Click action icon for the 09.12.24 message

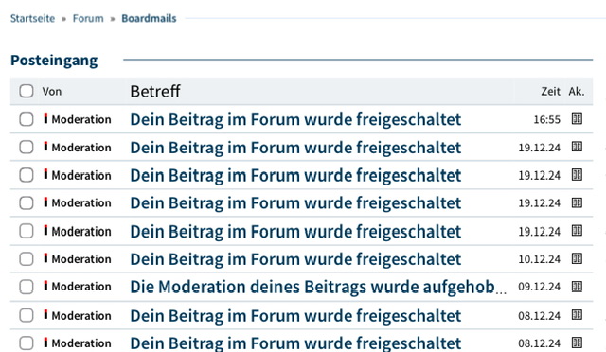coord(577,287)
